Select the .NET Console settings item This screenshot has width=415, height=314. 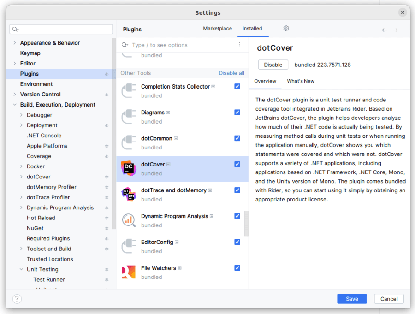tap(44, 136)
